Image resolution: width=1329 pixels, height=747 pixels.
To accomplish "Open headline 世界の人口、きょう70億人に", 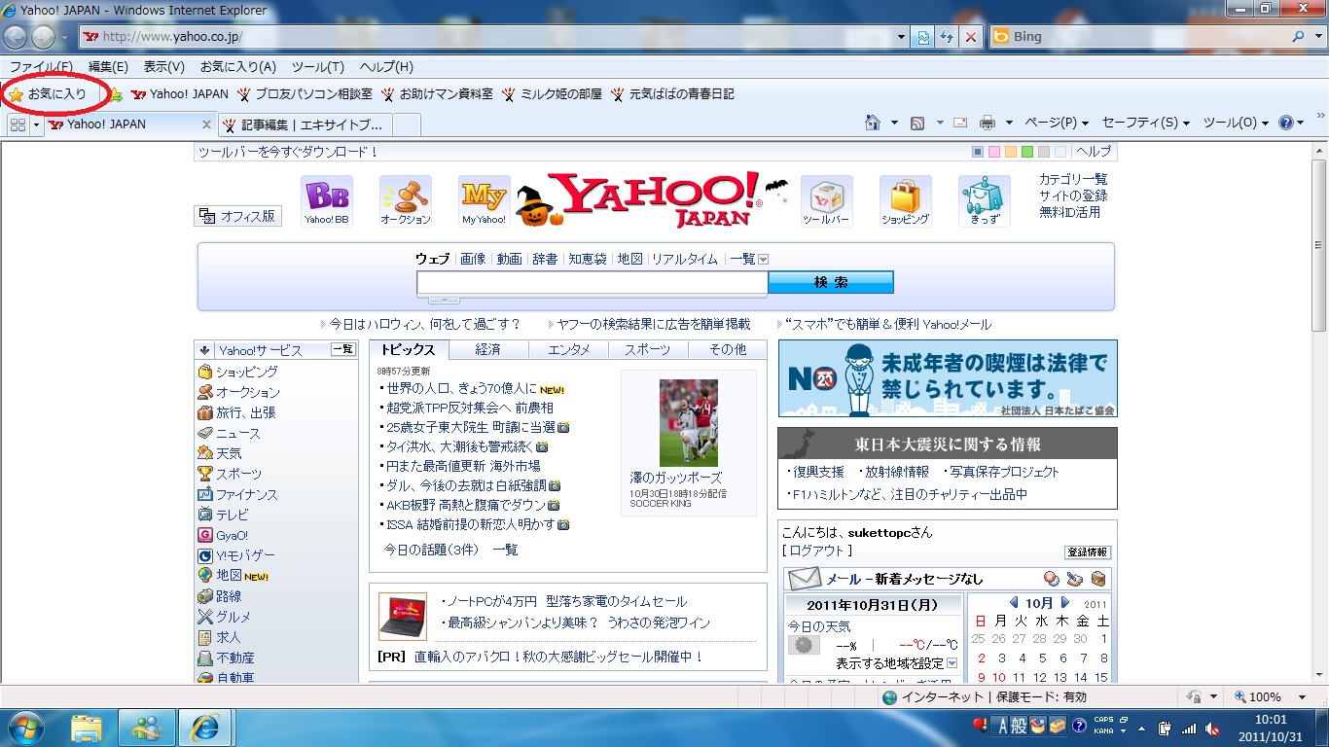I will point(462,388).
